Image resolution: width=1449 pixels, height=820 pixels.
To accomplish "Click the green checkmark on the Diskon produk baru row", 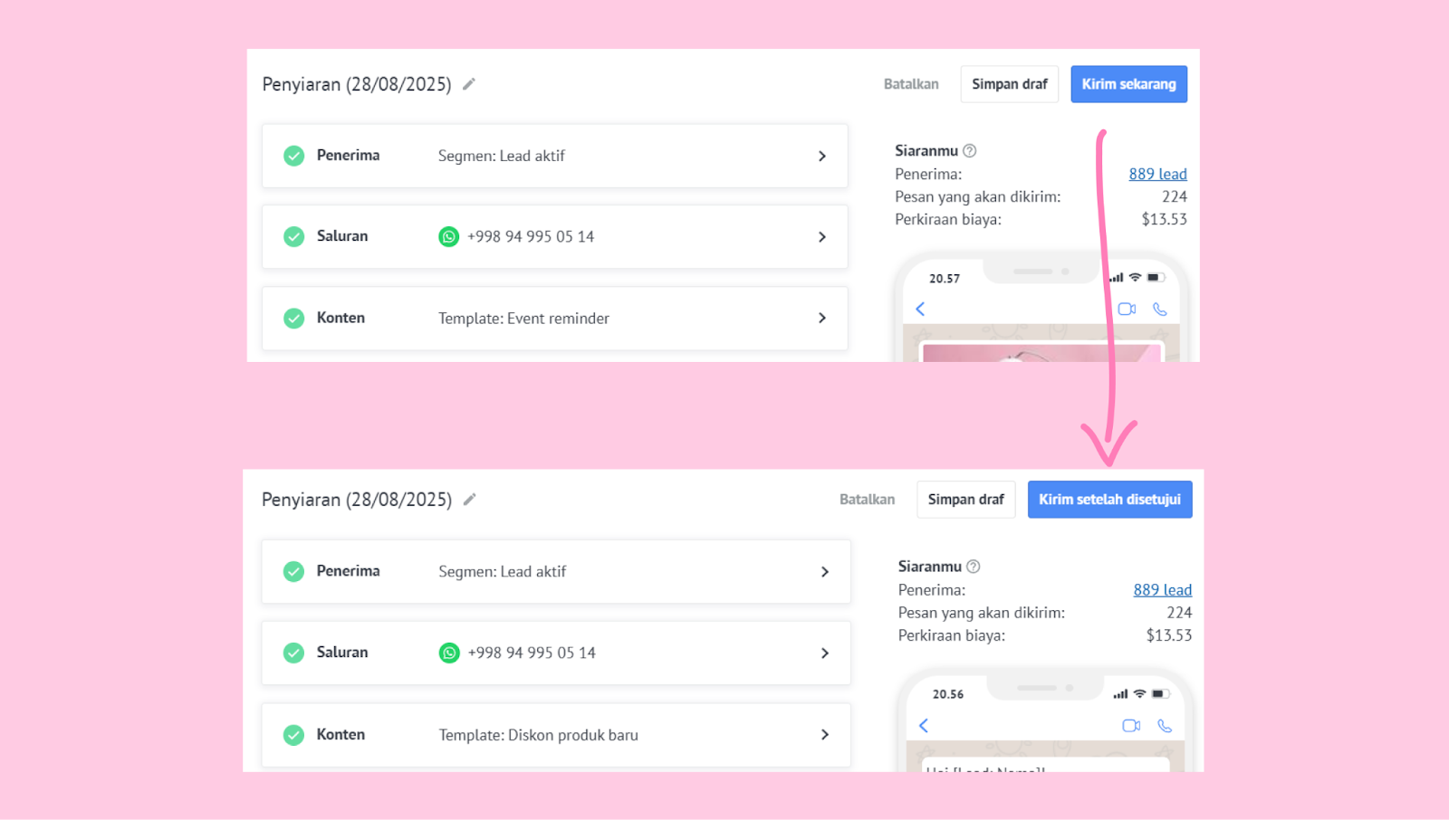I will click(x=294, y=735).
